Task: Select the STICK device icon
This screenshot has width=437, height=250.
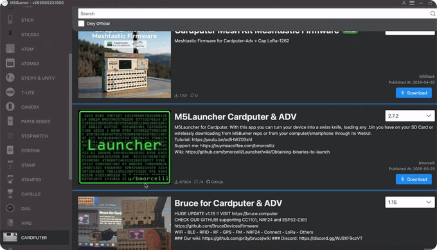Action: (x=10, y=20)
